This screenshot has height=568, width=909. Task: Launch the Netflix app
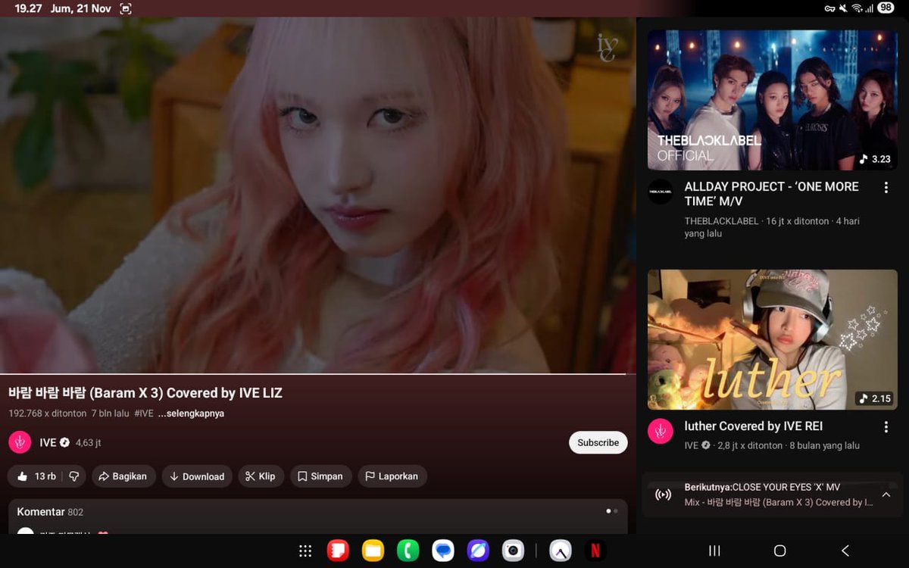coord(595,551)
